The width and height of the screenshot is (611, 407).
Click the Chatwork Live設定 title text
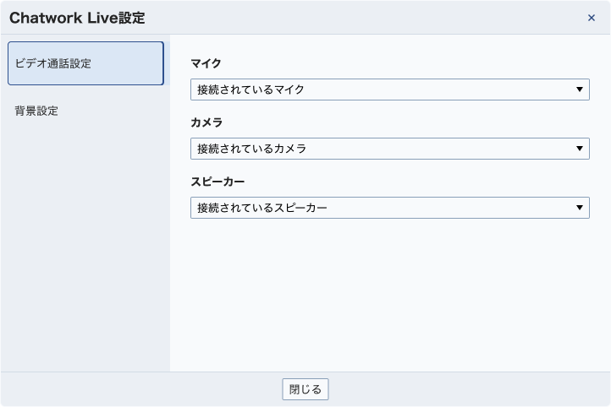77,18
